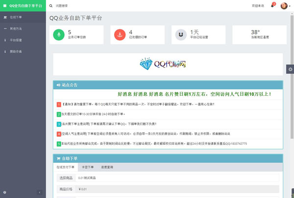Screen dimensions: 294x198
Task: Open the last sidebar item, 赞助作者
Action: 23,51
